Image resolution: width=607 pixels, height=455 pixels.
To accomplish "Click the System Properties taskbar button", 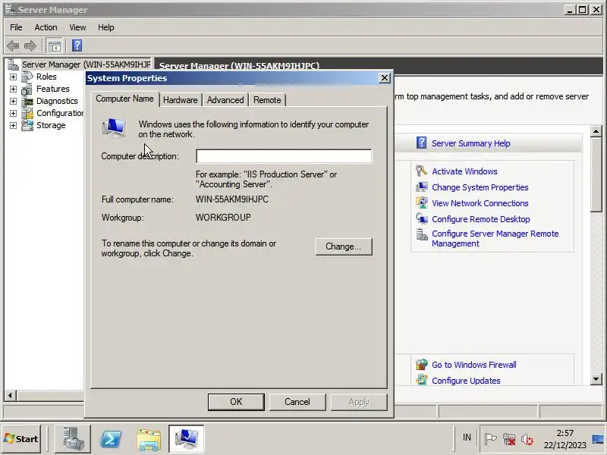I will pyautogui.click(x=186, y=439).
